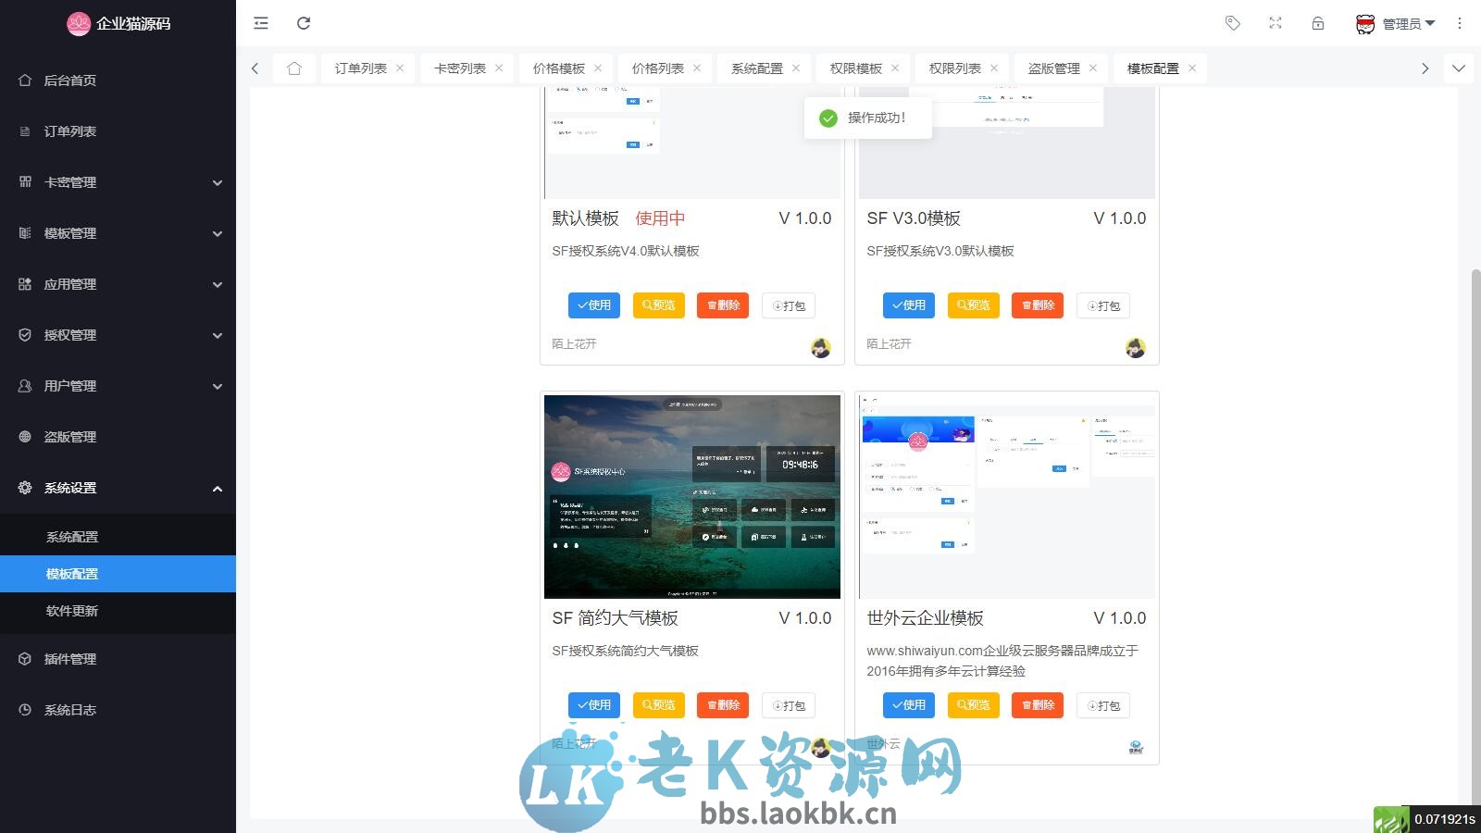This screenshot has height=833, width=1481.
Task: Click the 企业猫源码 logo icon
Action: click(x=79, y=23)
